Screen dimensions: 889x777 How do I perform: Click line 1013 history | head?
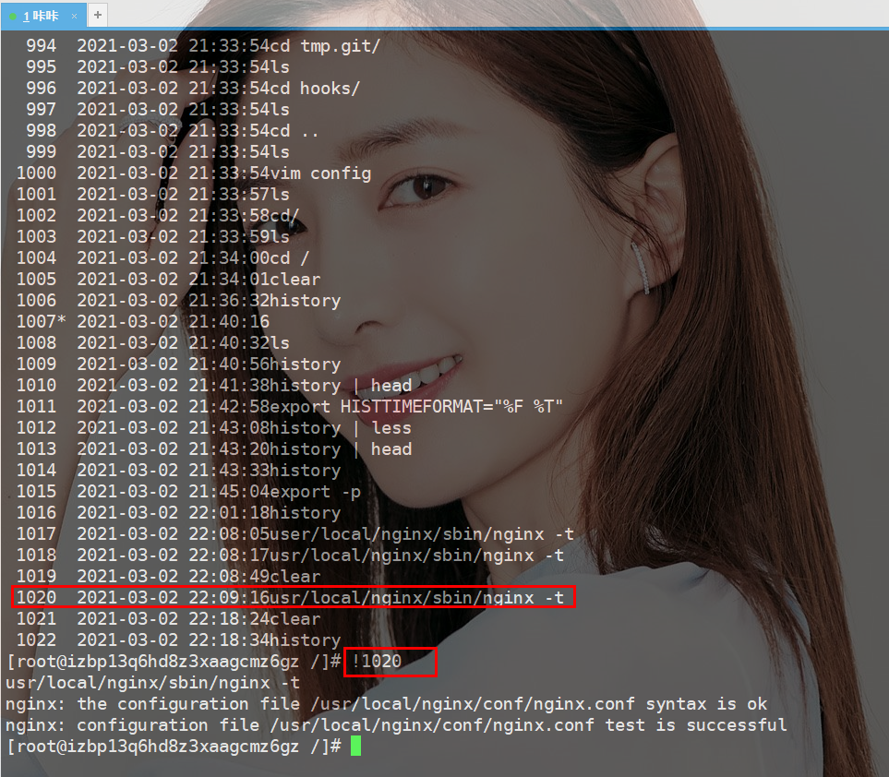[x=214, y=449]
